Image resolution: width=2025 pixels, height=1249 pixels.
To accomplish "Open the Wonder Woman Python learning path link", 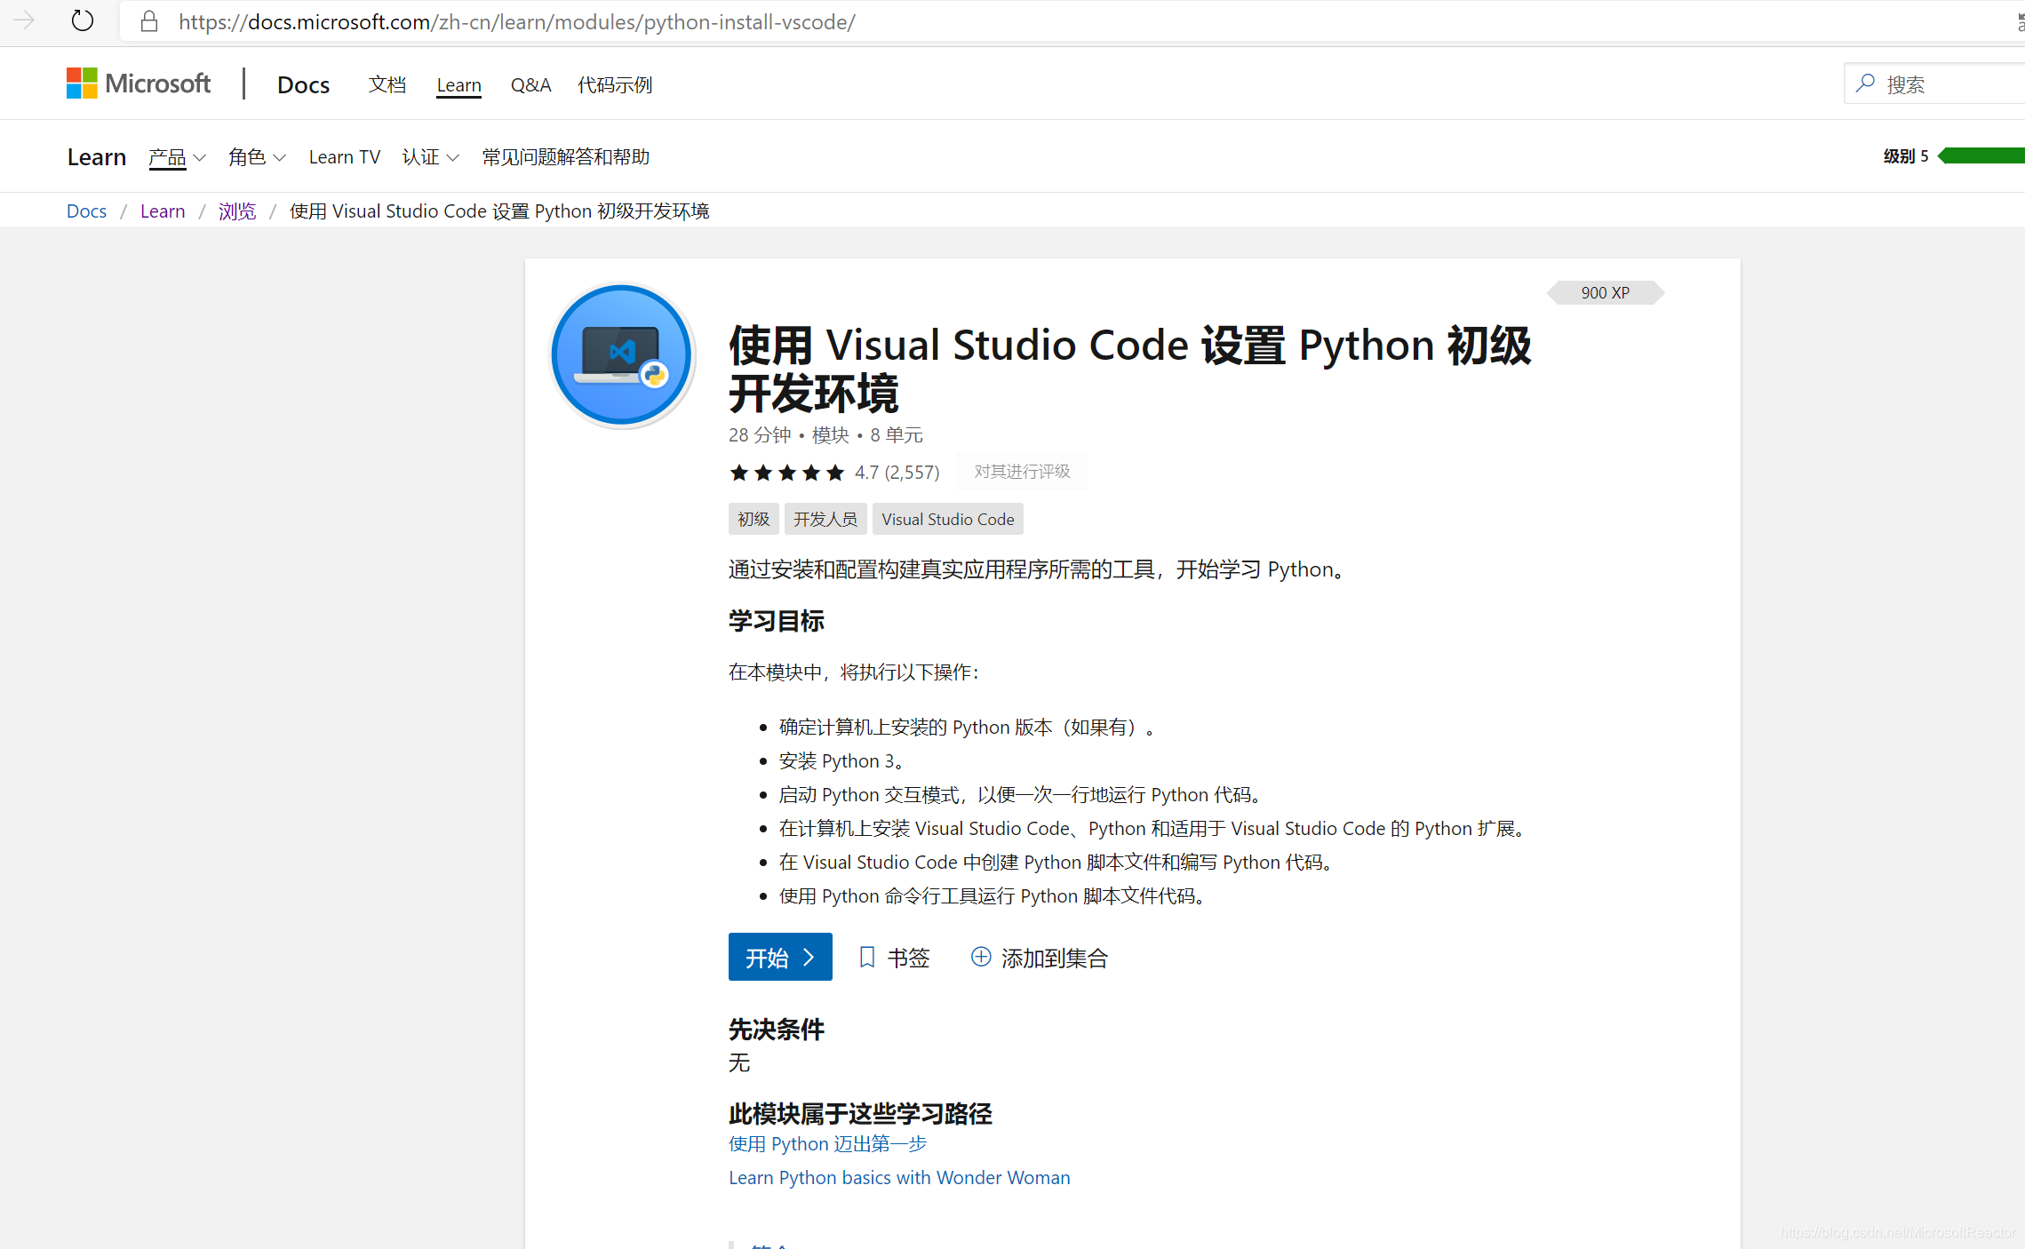I will 899,1177.
